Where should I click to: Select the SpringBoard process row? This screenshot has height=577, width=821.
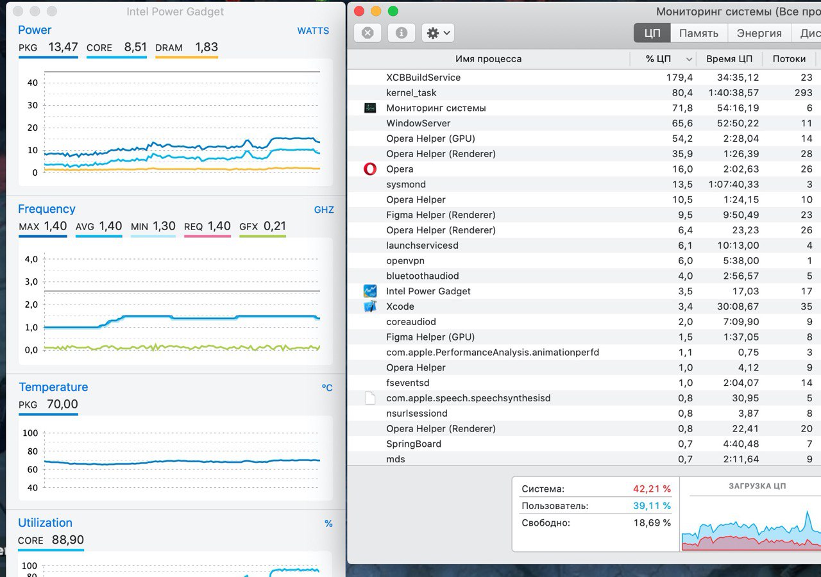[x=584, y=444]
